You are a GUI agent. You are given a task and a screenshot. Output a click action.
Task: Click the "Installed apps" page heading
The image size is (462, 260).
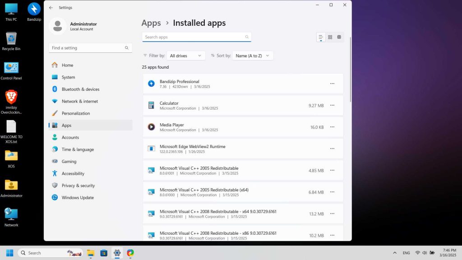coord(199,23)
